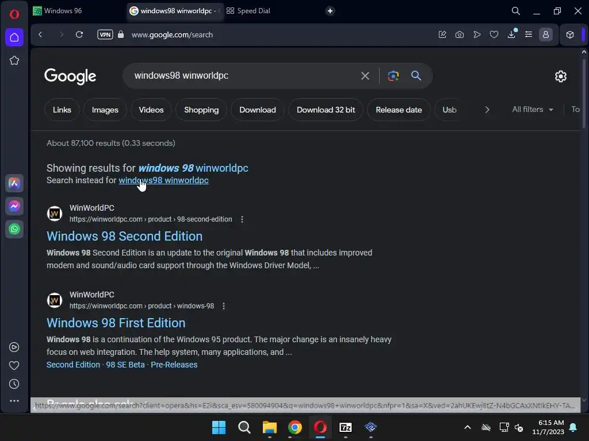
Task: Open the Windows 98 Second Edition result
Action: 124,236
